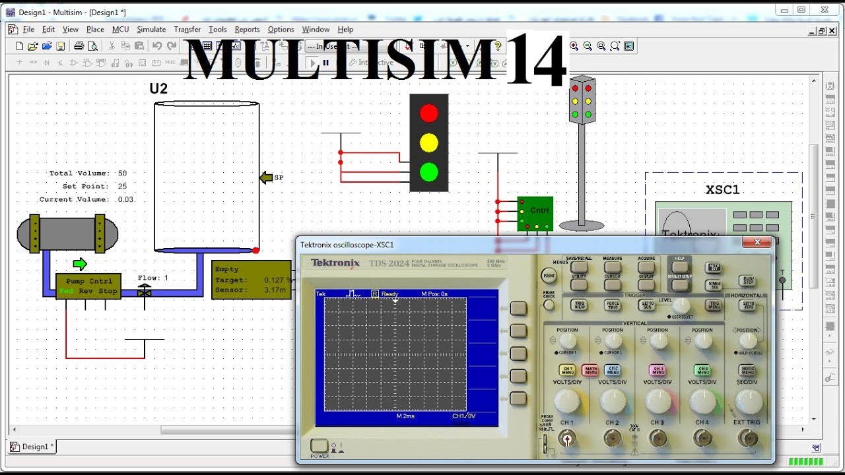This screenshot has height=475, width=845.
Task: Select the XSC1 oscilloscope symbol
Action: tap(724, 241)
